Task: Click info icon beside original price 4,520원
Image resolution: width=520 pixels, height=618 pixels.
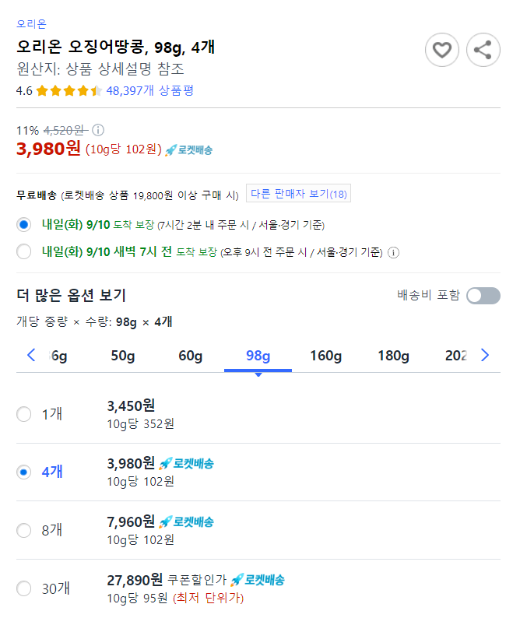Action: click(98, 130)
